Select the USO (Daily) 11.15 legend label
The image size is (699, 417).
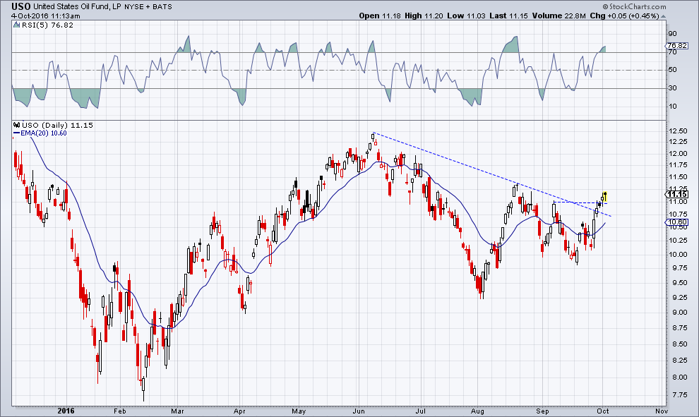[57, 125]
